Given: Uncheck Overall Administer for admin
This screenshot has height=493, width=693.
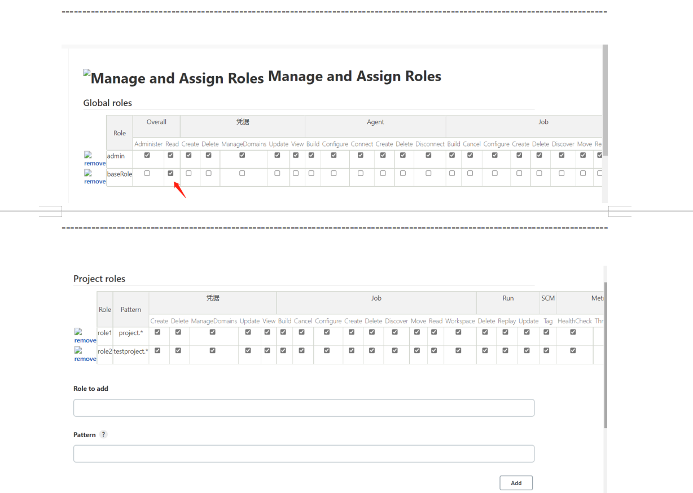Looking at the screenshot, I should click(x=147, y=155).
